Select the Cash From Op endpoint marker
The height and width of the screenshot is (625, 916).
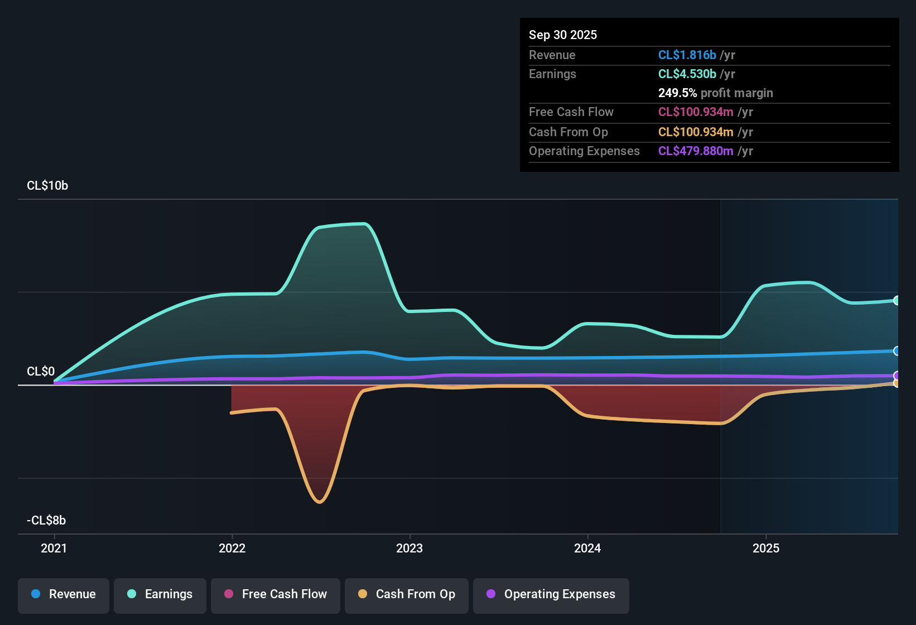click(x=896, y=383)
